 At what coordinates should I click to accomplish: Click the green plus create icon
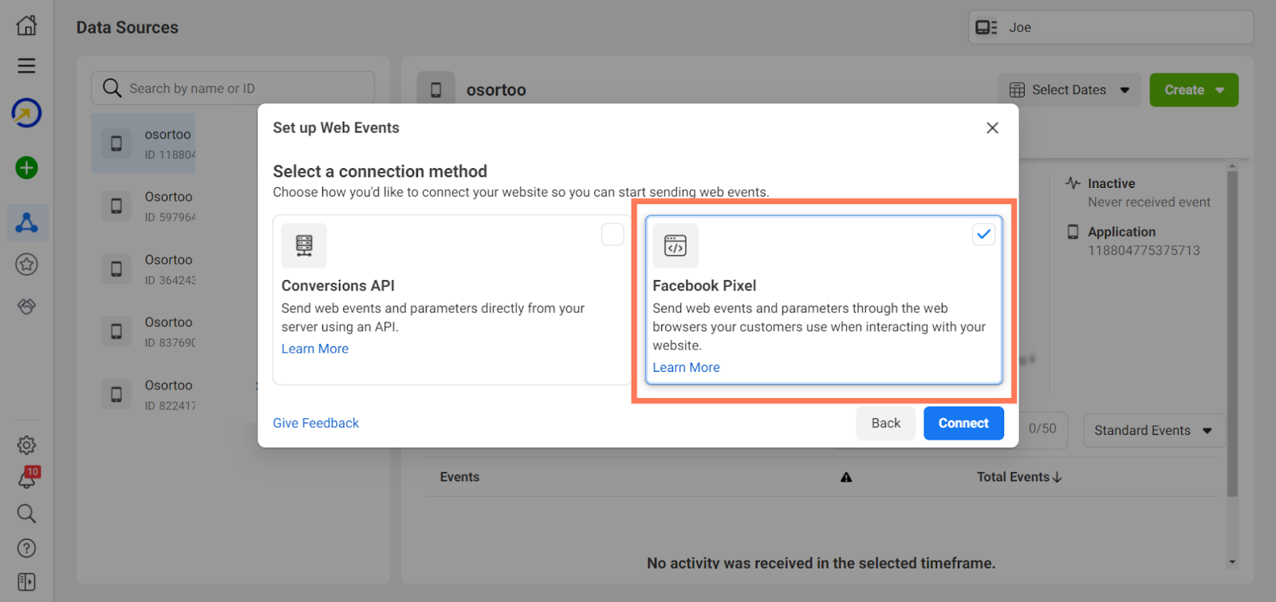(x=26, y=168)
